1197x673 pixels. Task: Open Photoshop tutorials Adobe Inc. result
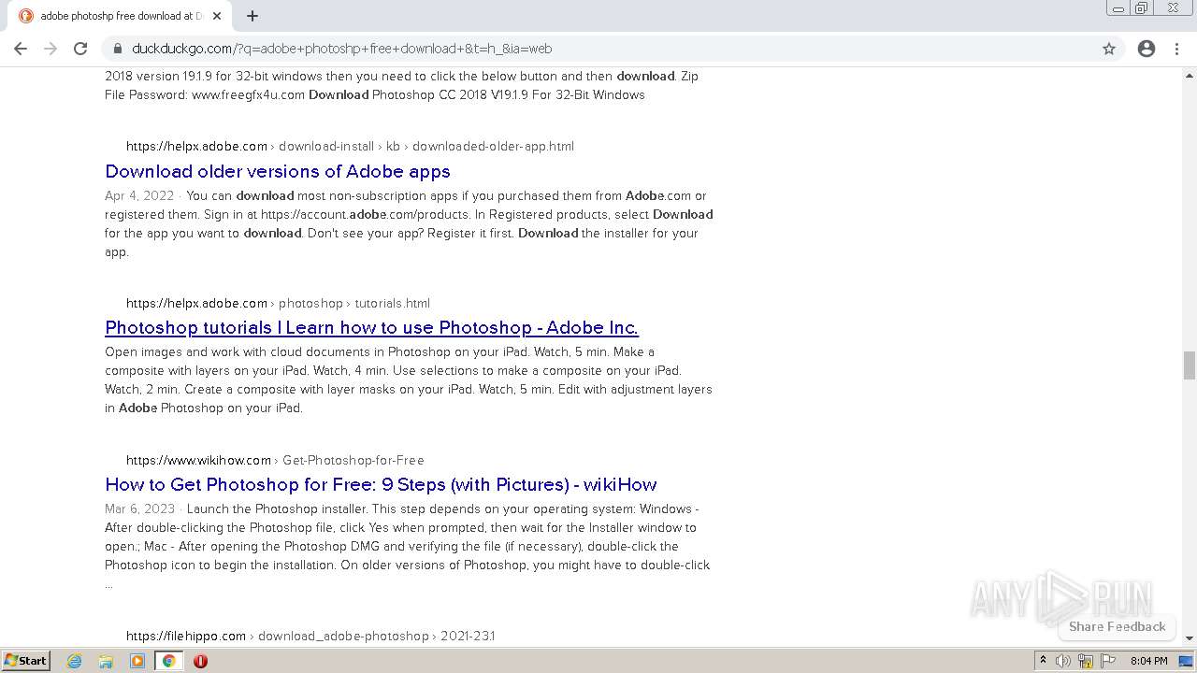pos(371,328)
